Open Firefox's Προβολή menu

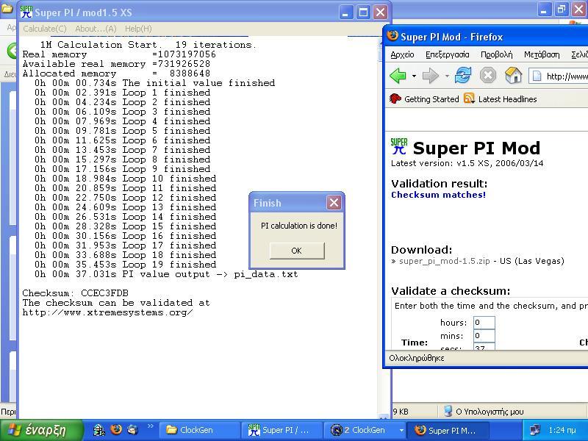point(497,54)
